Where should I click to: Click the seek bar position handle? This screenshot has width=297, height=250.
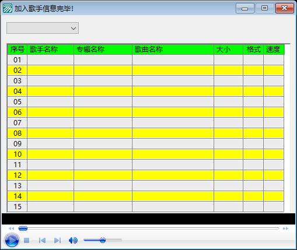click(23, 228)
